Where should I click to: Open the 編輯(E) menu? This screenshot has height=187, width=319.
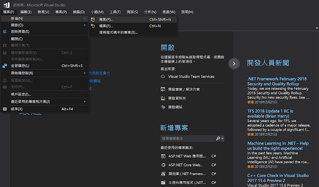click(26, 12)
